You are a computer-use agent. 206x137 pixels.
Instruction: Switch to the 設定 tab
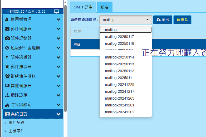tap(105, 7)
